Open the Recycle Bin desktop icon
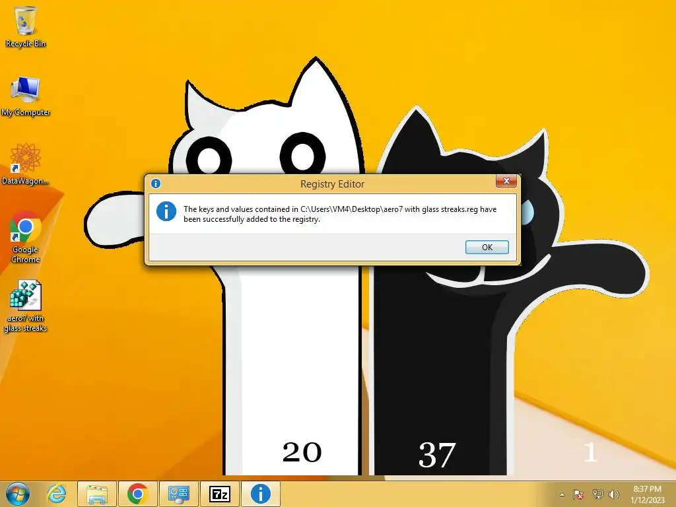Image resolution: width=676 pixels, height=507 pixels. [26, 26]
